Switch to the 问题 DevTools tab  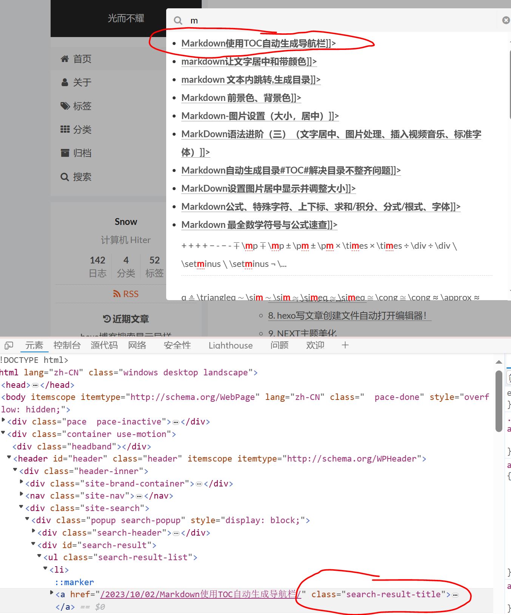click(279, 345)
